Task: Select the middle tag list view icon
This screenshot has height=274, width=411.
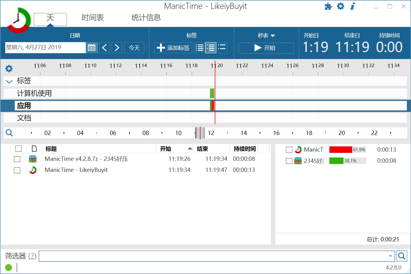Action: (x=211, y=48)
